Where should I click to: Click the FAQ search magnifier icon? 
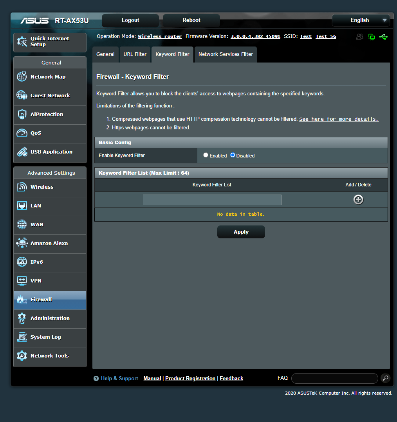pyautogui.click(x=385, y=378)
